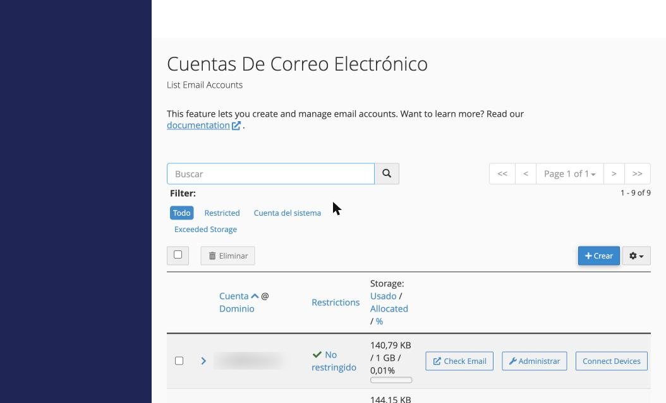The height and width of the screenshot is (403, 666).
Task: Sort by Usado storage header
Action: (x=383, y=296)
